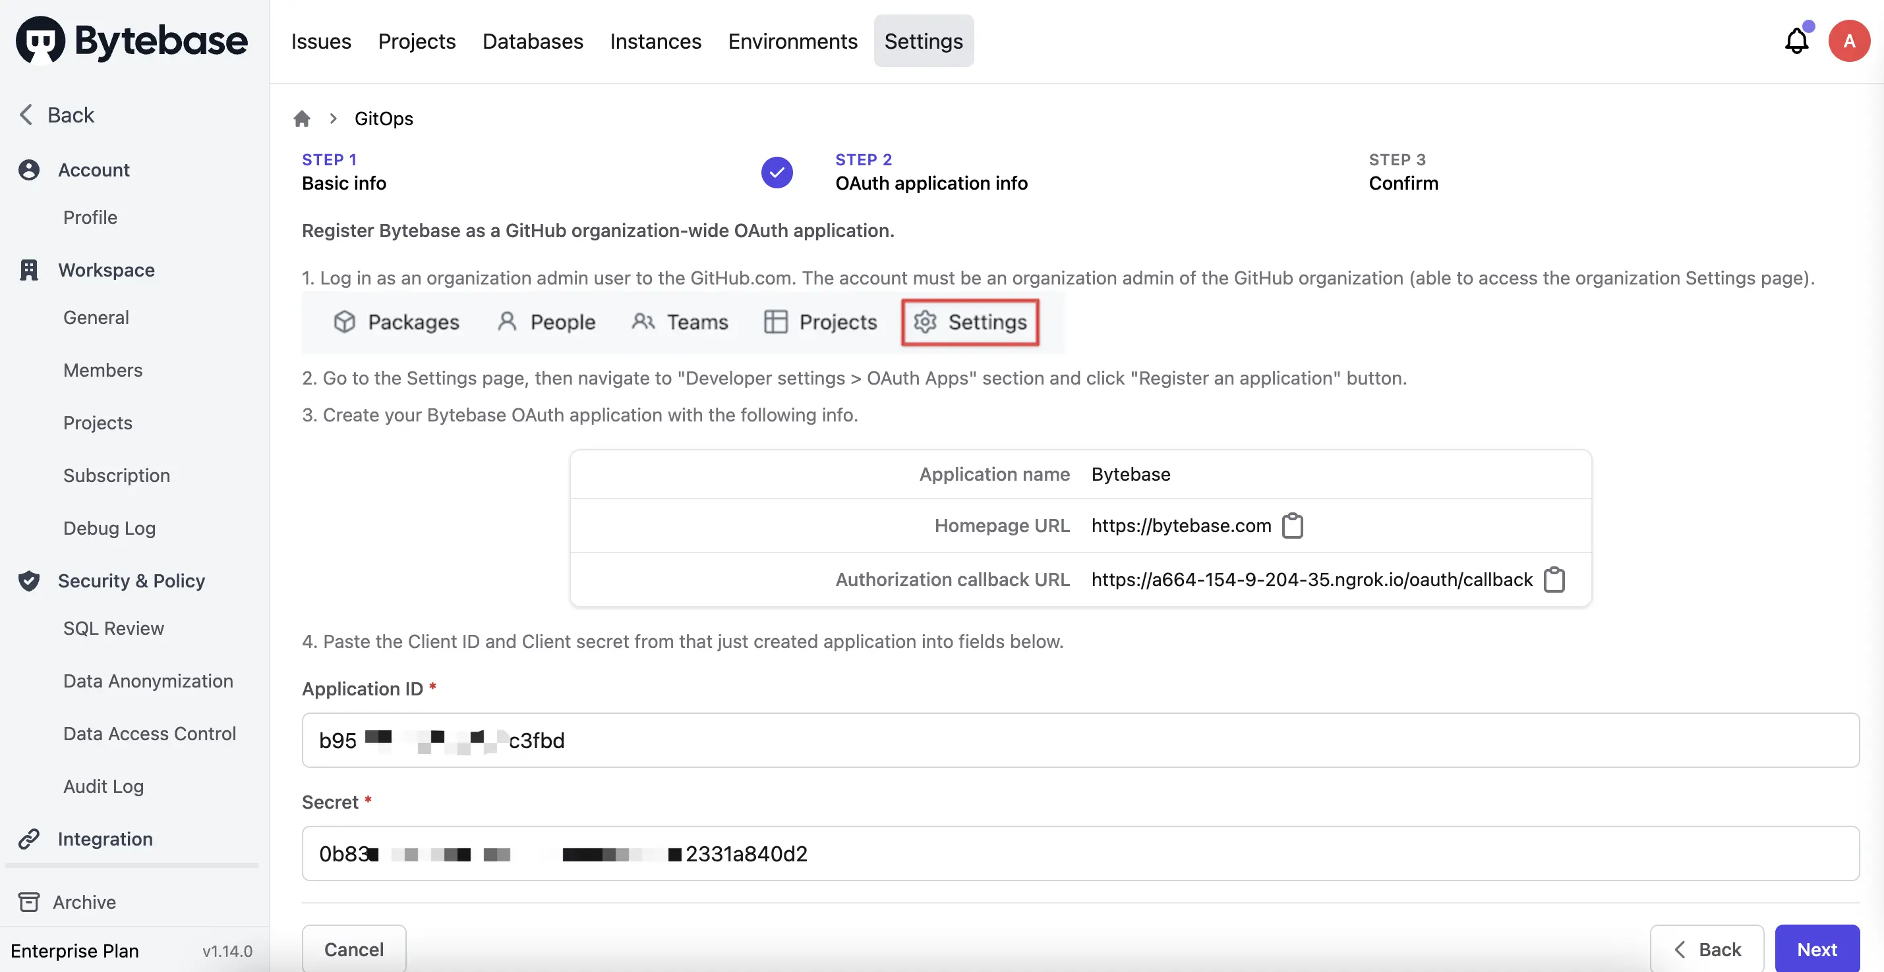Click the Next button
Image resolution: width=1884 pixels, height=972 pixels.
point(1816,948)
